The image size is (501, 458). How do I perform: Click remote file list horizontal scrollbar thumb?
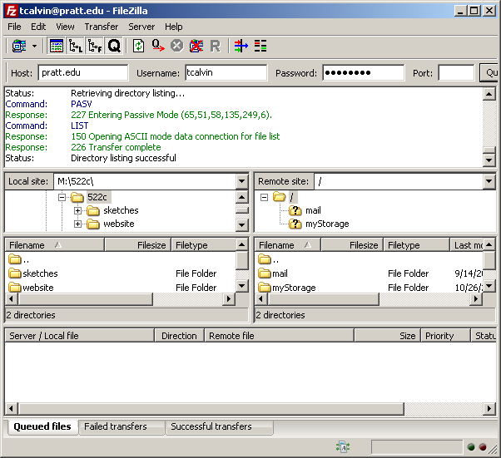324,299
